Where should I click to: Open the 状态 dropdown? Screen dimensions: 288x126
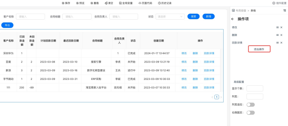pyautogui.click(x=170, y=17)
